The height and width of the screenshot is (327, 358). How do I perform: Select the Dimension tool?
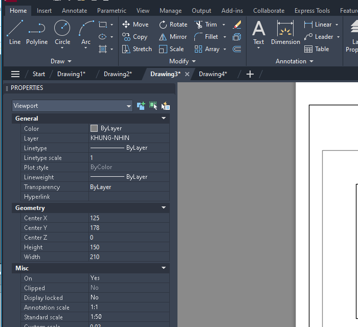tap(285, 32)
